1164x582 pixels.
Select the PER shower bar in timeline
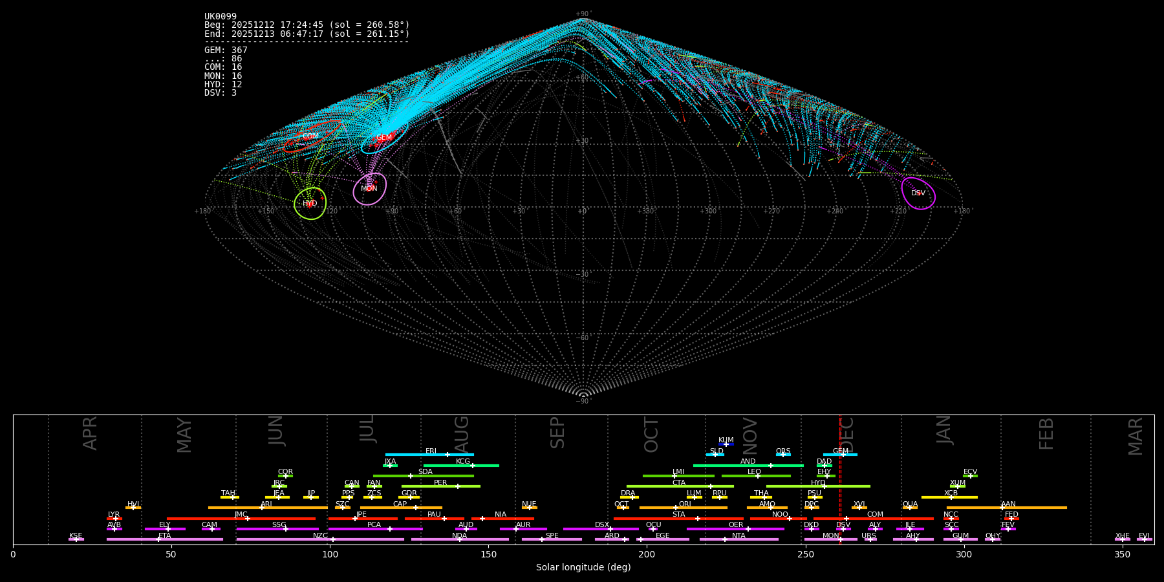440,486
